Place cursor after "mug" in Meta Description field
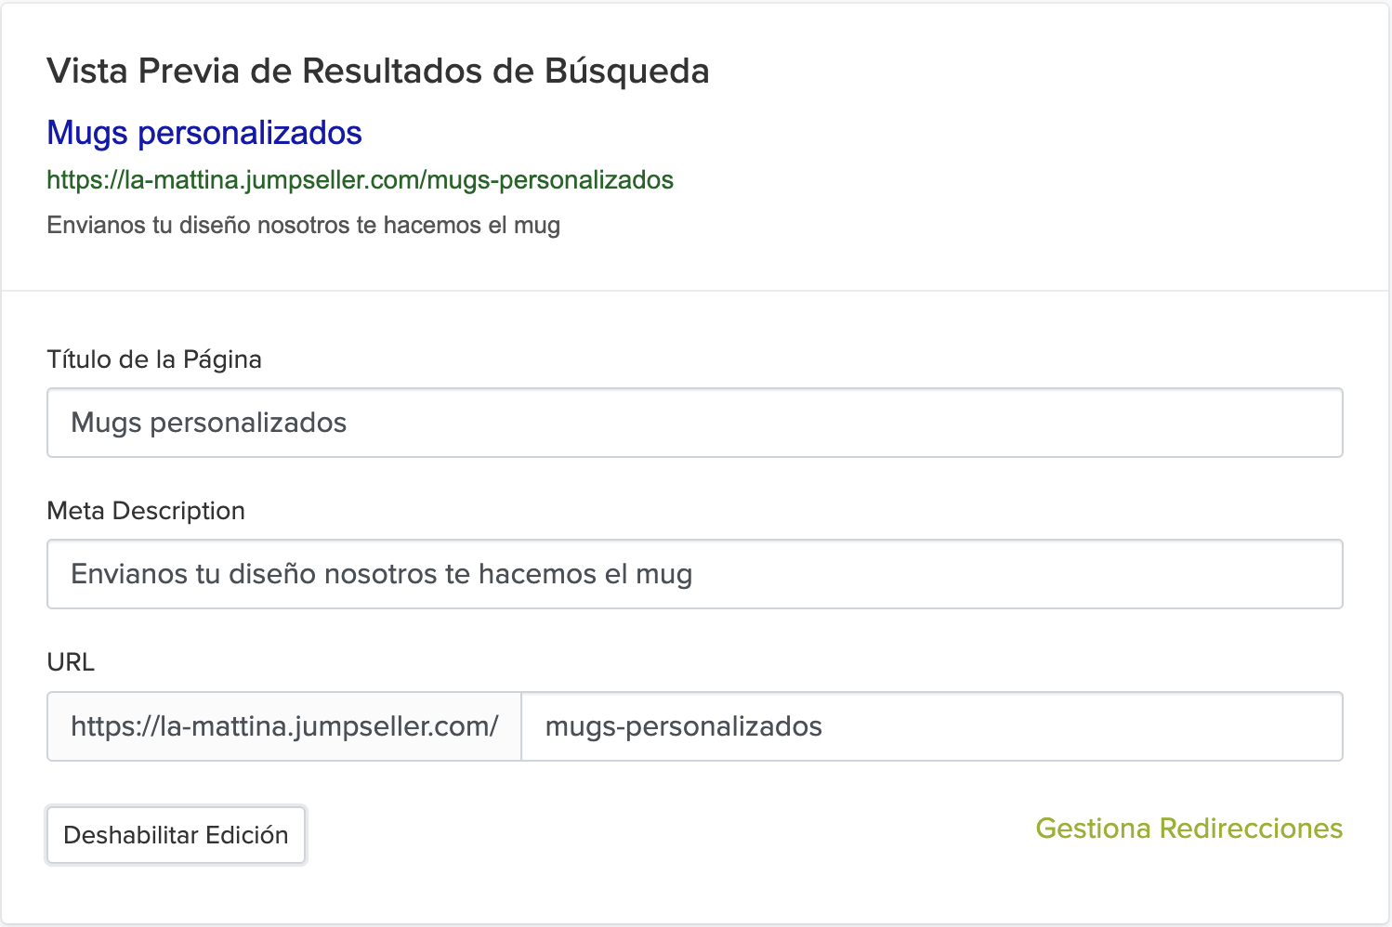The width and height of the screenshot is (1392, 927). tap(694, 575)
